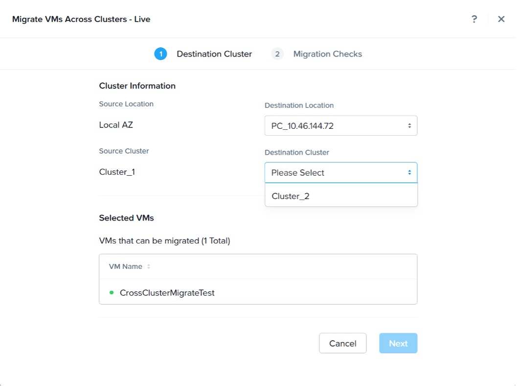Click the step 1 circle icon

point(160,54)
